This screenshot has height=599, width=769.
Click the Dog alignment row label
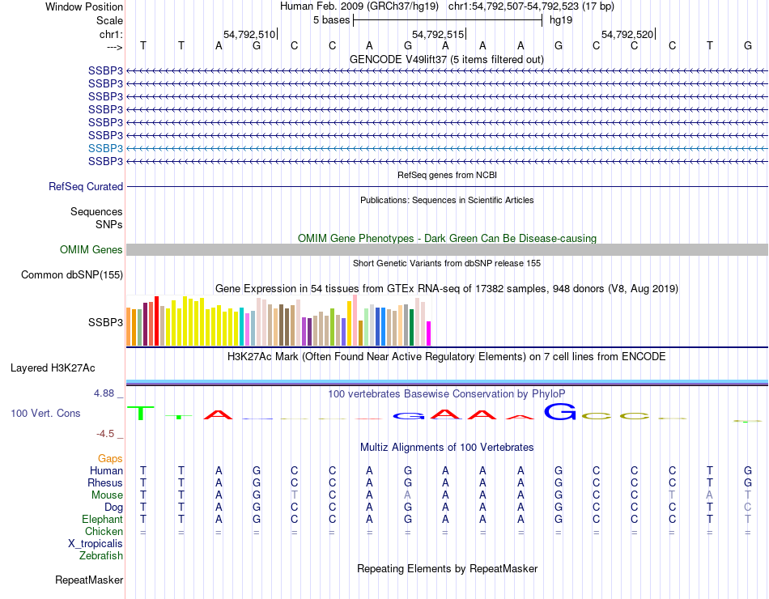[113, 508]
